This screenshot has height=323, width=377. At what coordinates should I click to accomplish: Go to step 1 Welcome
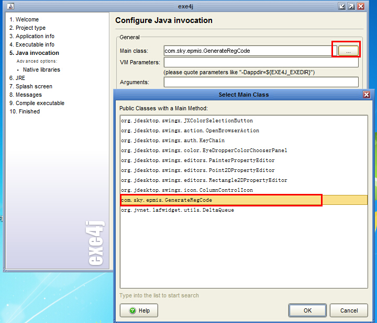(24, 19)
